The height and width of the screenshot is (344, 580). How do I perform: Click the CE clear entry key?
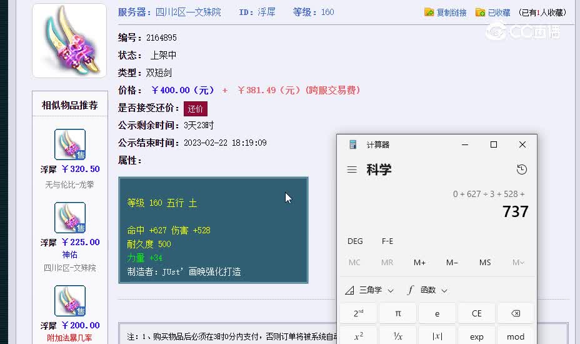click(x=476, y=313)
